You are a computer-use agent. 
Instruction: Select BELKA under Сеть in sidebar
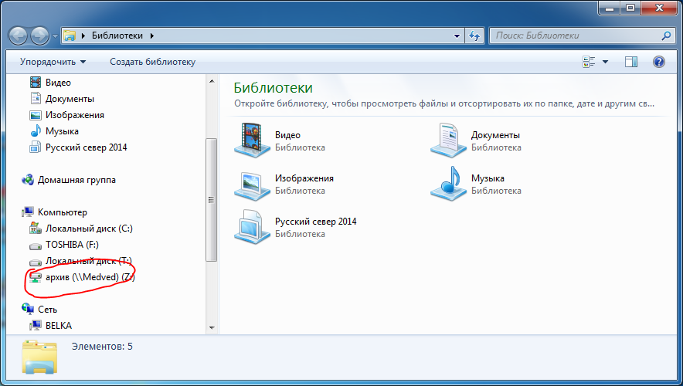click(58, 326)
